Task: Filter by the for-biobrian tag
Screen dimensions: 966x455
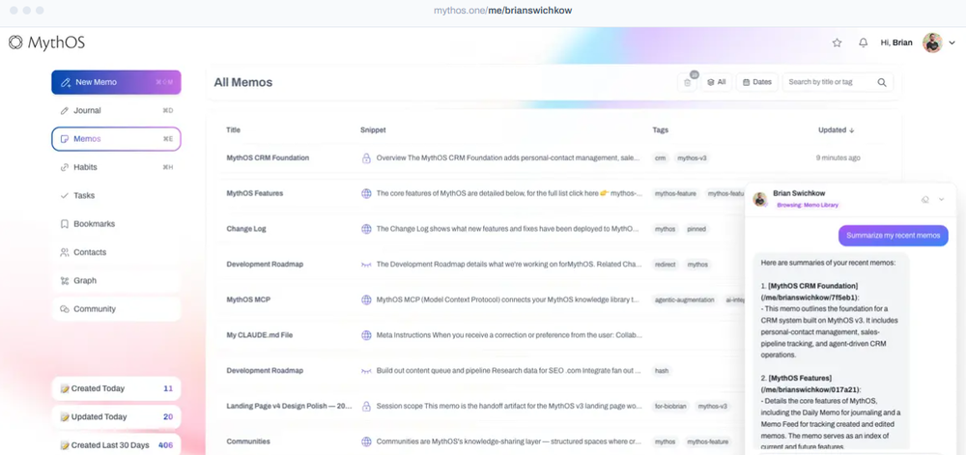Action: click(x=670, y=407)
